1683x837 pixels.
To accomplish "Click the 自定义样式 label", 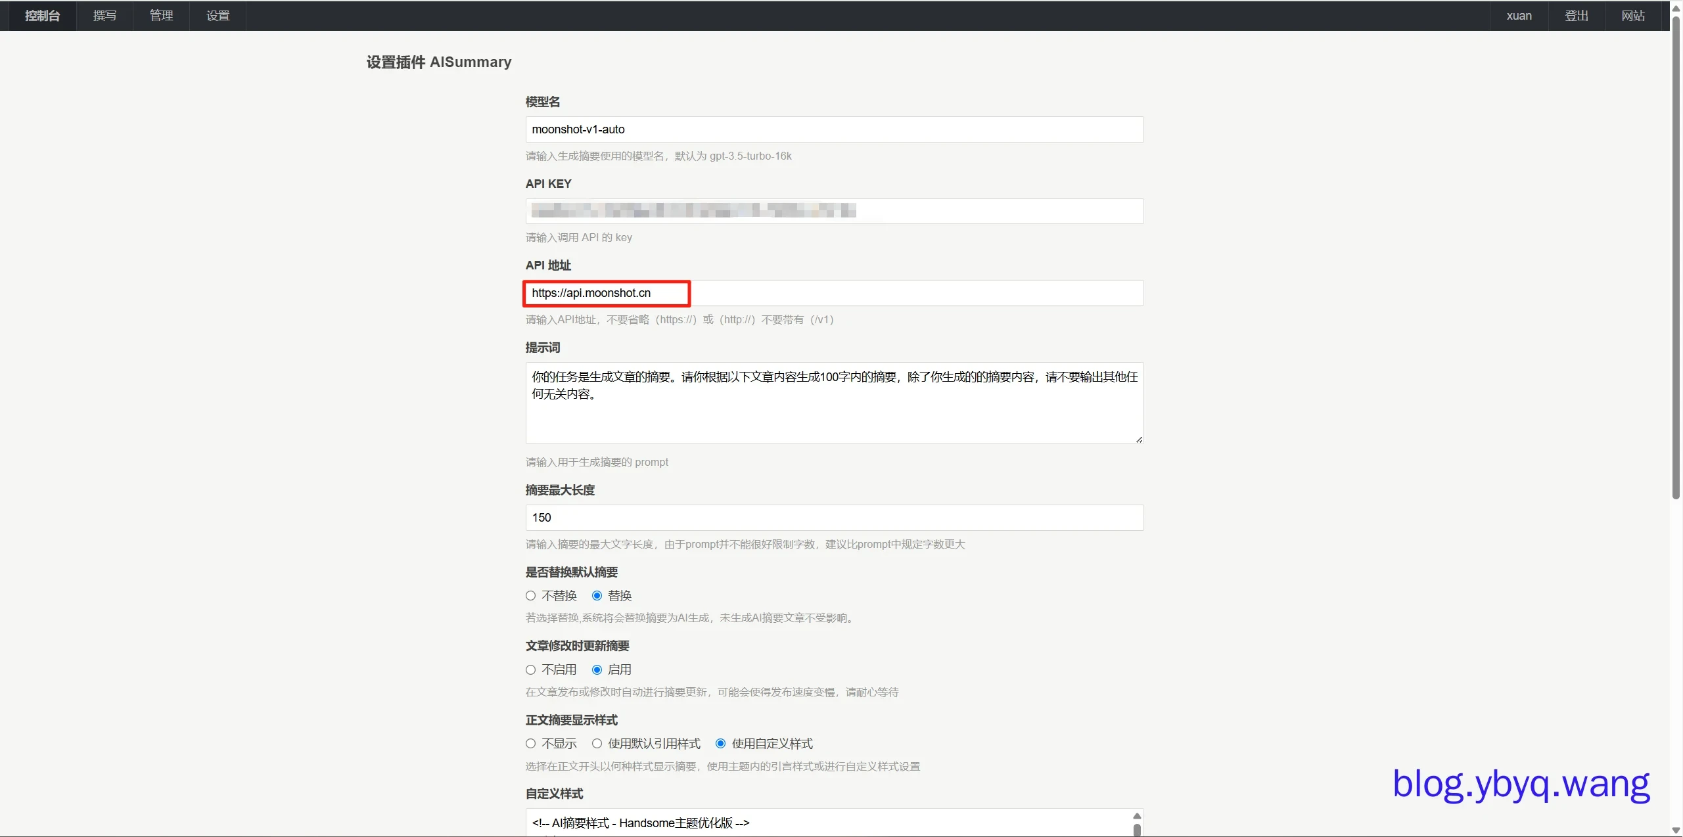I will click(x=555, y=794).
